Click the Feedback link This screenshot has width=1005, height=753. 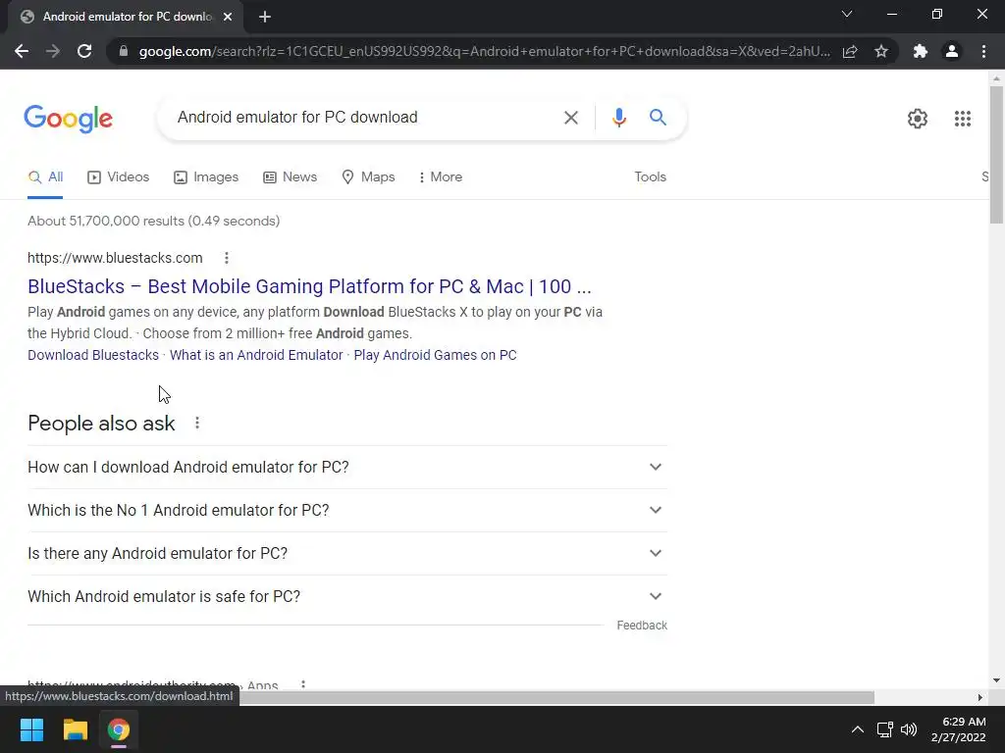[x=642, y=626]
